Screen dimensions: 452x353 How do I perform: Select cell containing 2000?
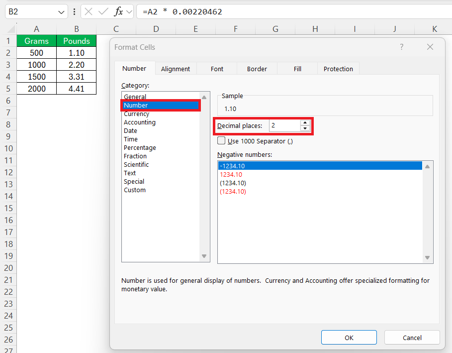point(37,89)
